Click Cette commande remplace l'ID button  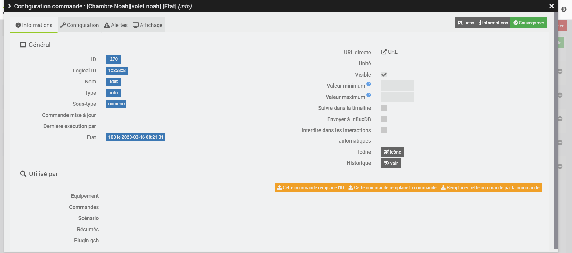click(310, 188)
